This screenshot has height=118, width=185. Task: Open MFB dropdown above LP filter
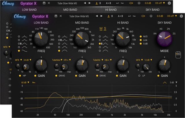[x=139, y=60]
